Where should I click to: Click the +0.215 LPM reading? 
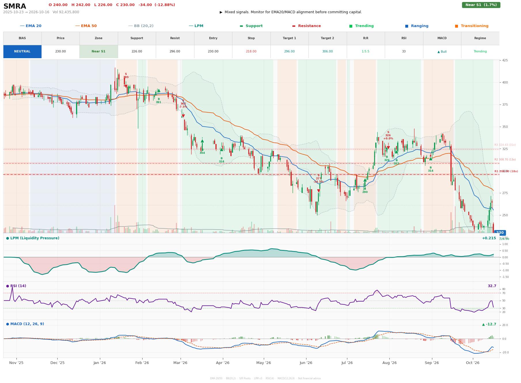pyautogui.click(x=489, y=238)
